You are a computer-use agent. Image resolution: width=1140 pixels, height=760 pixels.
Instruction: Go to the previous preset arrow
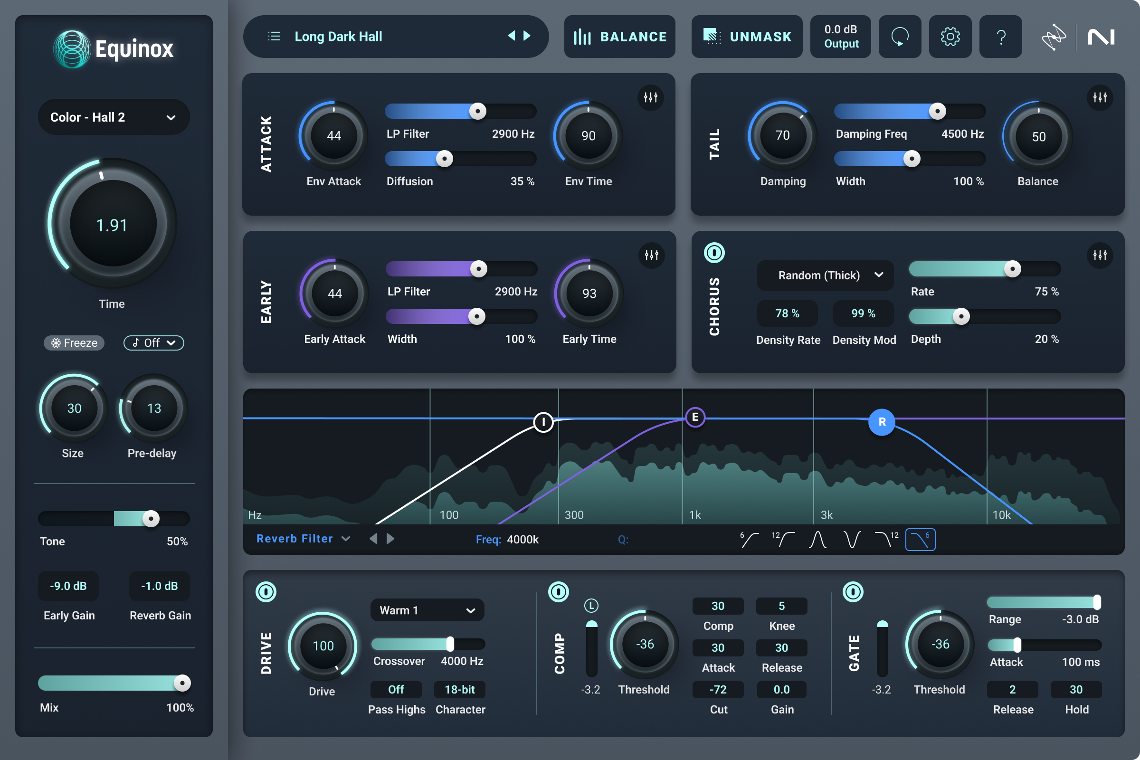point(512,35)
